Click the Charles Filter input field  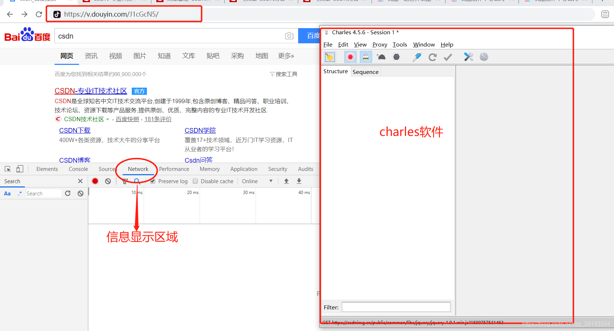point(396,307)
